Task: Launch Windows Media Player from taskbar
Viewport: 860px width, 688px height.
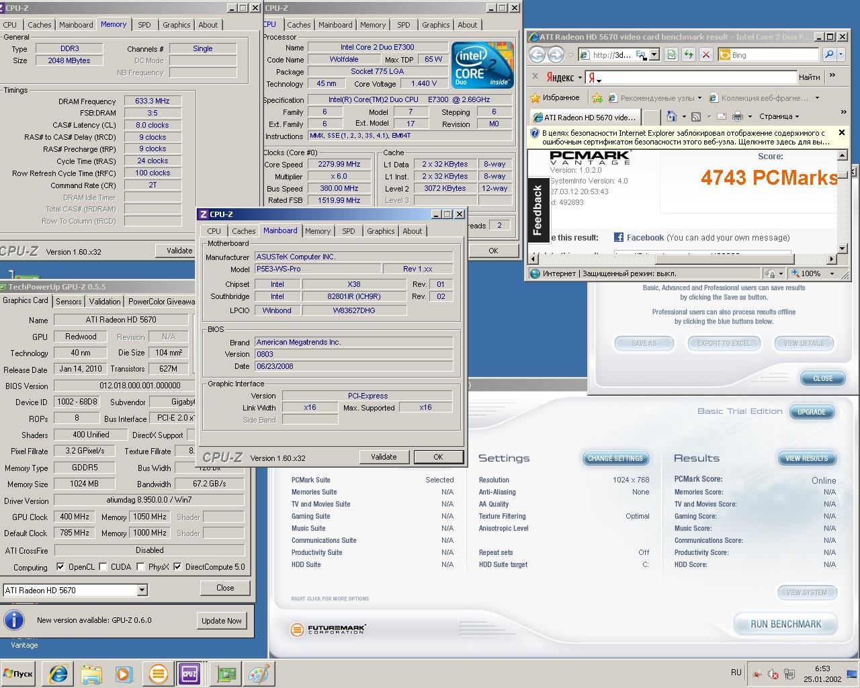Action: [124, 673]
